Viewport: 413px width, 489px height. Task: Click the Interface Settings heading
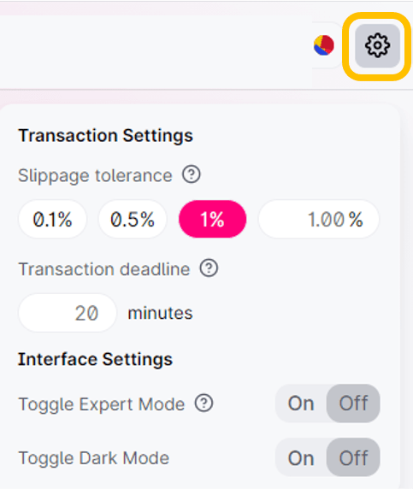click(x=95, y=359)
